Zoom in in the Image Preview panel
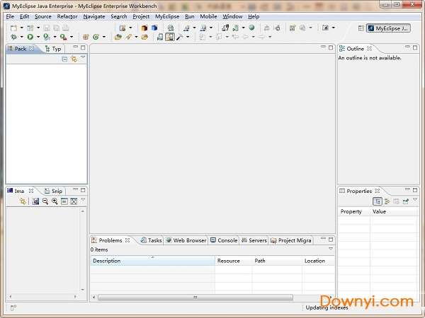The height and width of the screenshot is (318, 425). 55,201
